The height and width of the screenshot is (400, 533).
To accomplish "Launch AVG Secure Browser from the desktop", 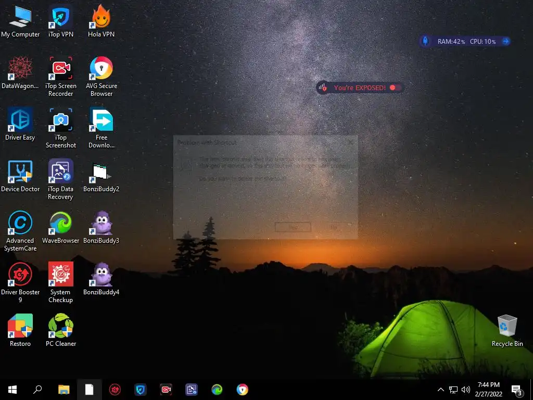I will coord(101,77).
